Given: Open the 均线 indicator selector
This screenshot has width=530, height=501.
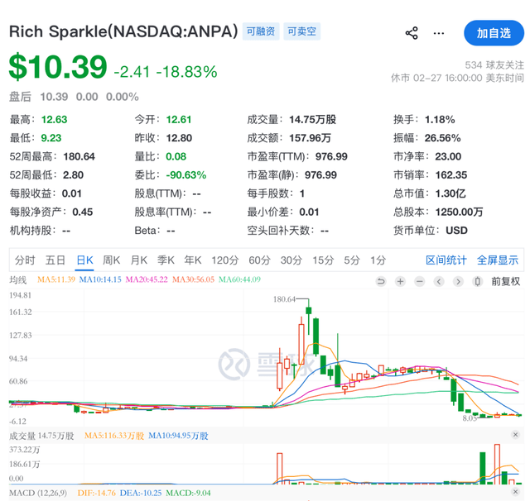Looking at the screenshot, I should [x=18, y=281].
